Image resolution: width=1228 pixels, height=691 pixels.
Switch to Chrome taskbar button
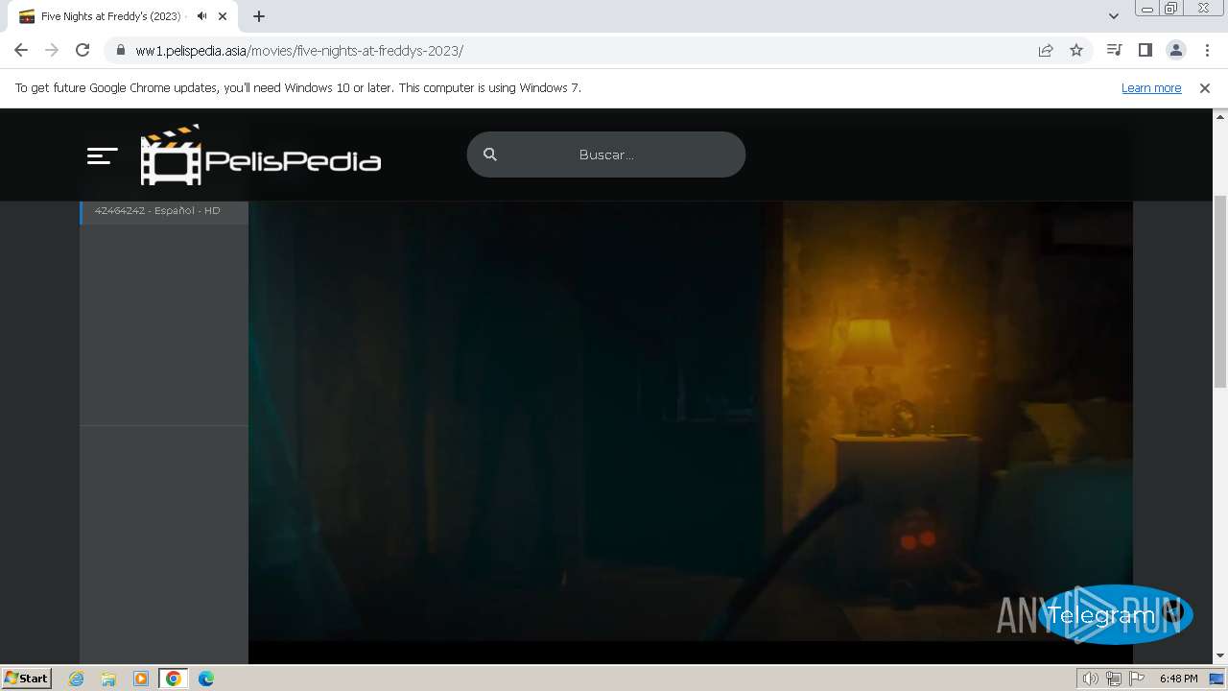pos(174,679)
